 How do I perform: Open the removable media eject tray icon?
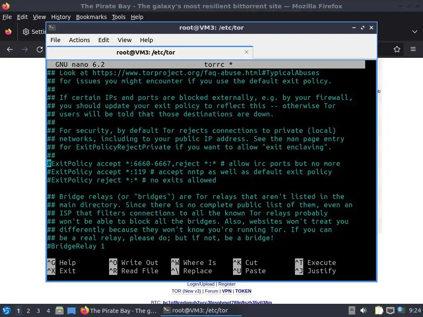click(352, 310)
